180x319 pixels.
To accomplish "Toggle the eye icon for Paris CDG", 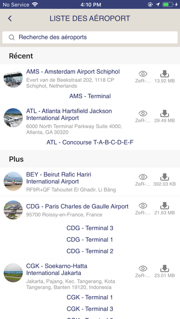I will 143,206.
